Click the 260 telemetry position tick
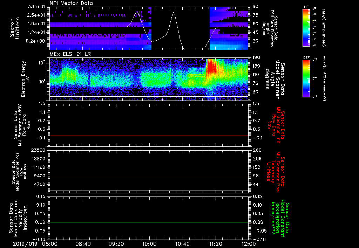The height and width of the screenshot is (248, 359). (257, 150)
